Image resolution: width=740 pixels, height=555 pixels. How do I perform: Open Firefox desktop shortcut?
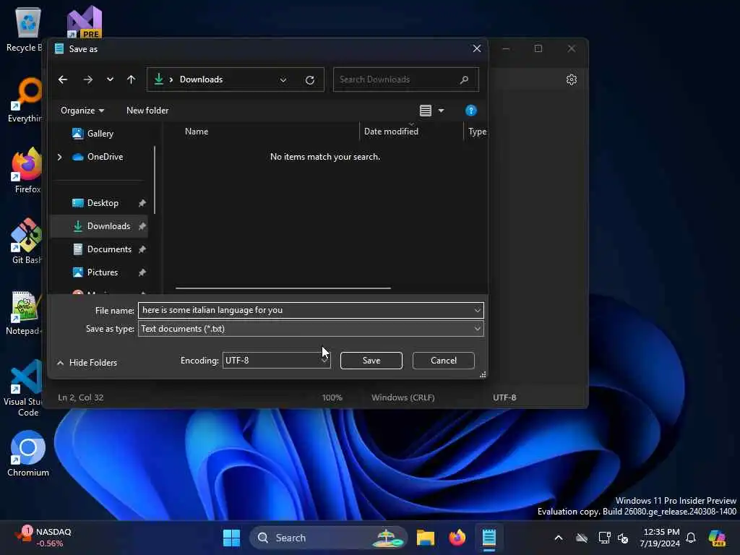[27, 171]
